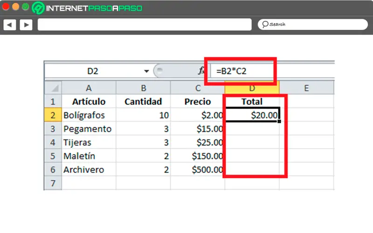The image size is (373, 233).
Task: Click the red close window button
Action: coord(6,7)
